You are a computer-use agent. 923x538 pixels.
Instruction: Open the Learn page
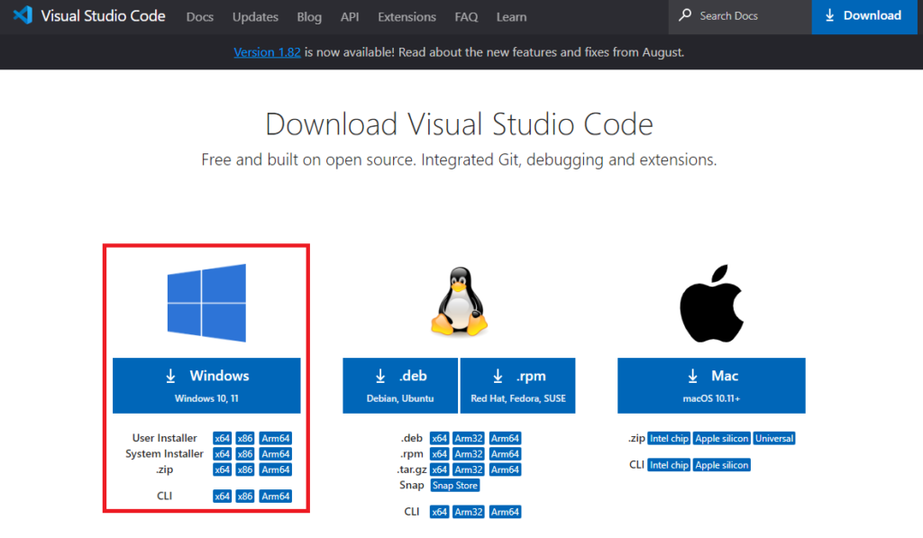tap(511, 17)
